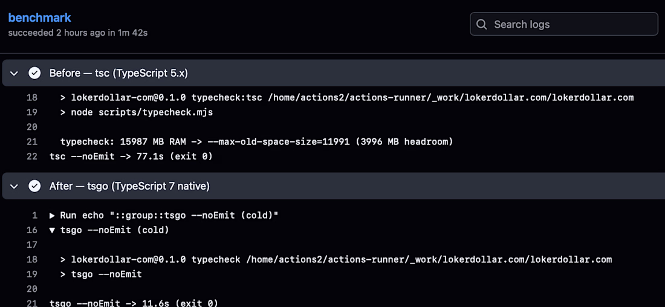Expand the Run echo group triangle
665x307 pixels.
[53, 215]
